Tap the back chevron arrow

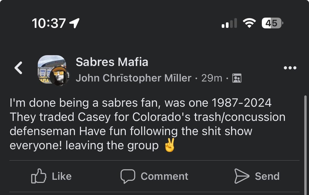pyautogui.click(x=18, y=68)
